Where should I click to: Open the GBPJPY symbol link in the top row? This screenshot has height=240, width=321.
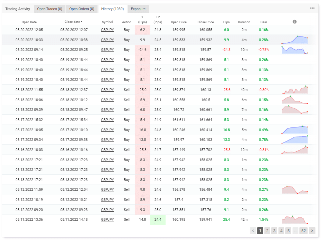click(107, 30)
